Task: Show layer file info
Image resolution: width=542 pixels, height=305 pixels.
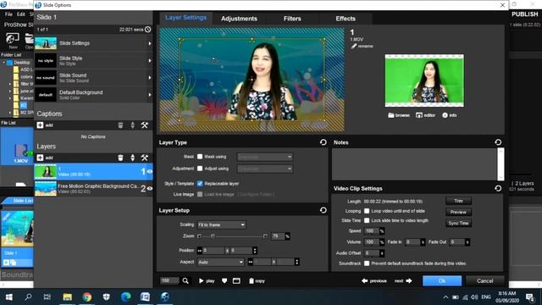Action: tap(450, 115)
